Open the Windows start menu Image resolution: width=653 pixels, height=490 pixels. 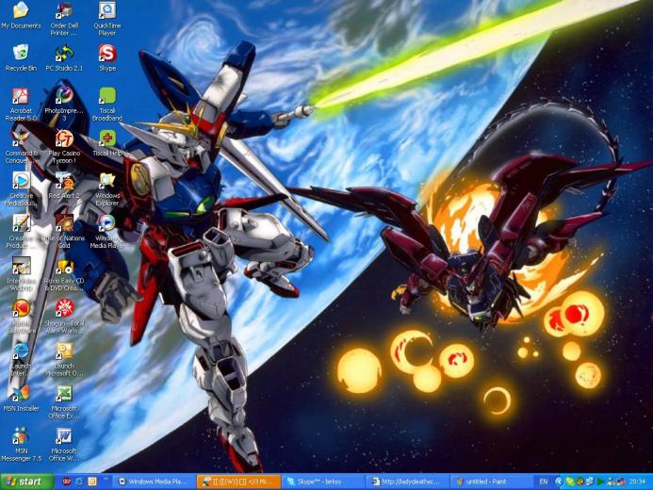click(27, 482)
